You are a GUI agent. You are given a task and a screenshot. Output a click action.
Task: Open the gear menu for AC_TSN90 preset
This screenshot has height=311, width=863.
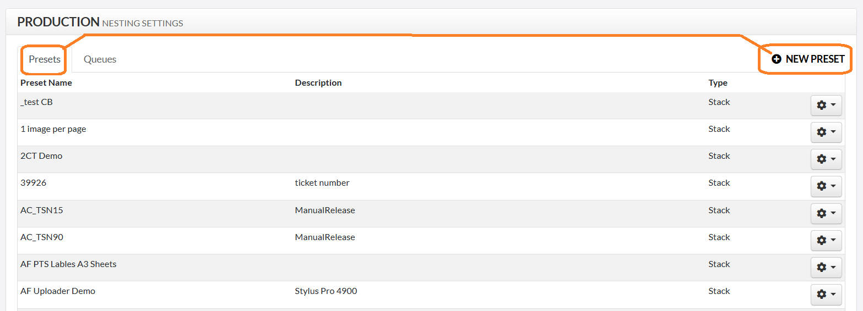point(826,240)
